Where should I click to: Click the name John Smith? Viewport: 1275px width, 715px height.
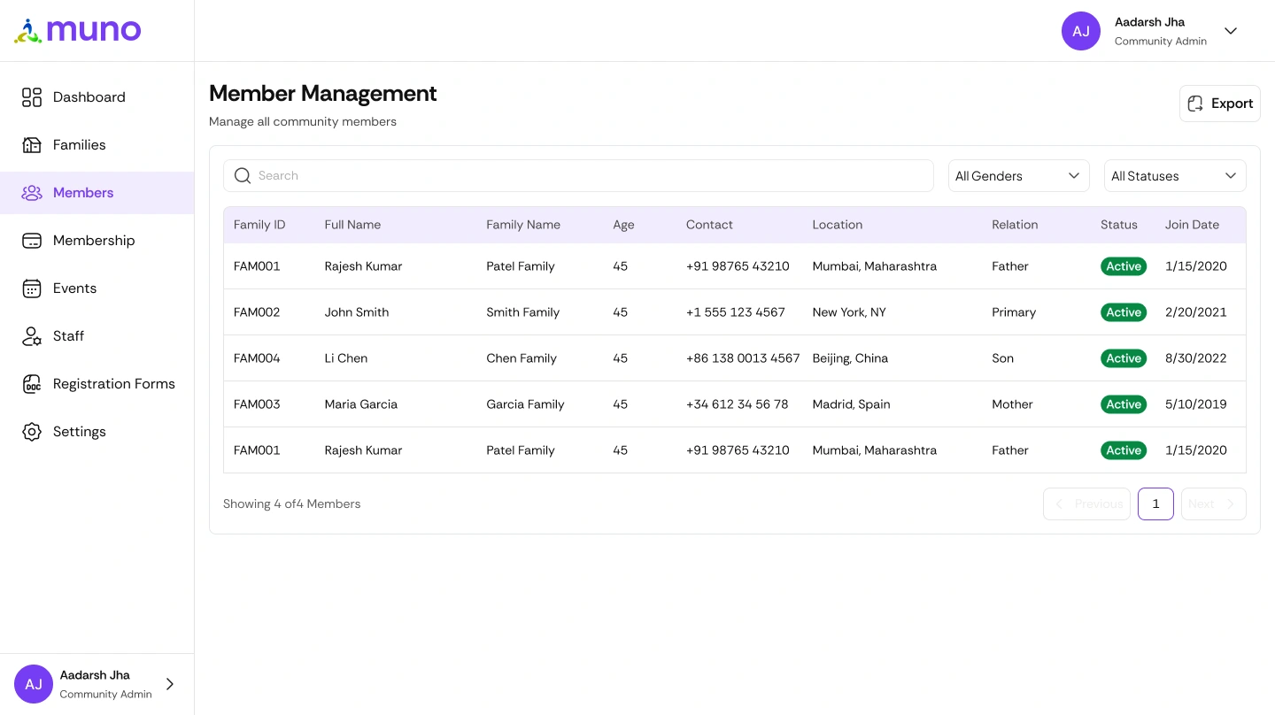(357, 312)
